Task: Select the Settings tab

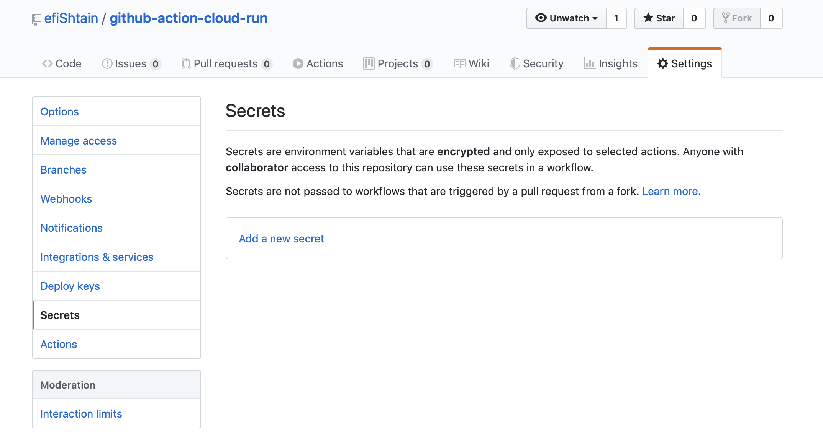Action: point(685,63)
